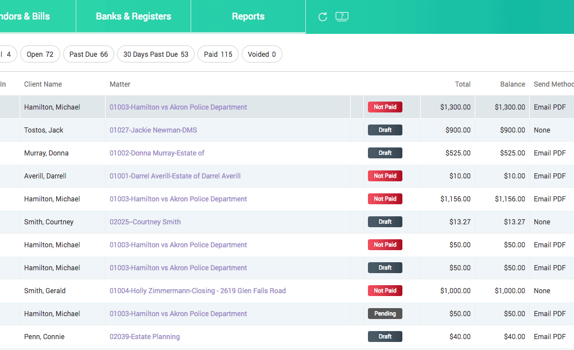The width and height of the screenshot is (574, 350).
Task: Select client name Averill, Darrell
Action: click(45, 176)
